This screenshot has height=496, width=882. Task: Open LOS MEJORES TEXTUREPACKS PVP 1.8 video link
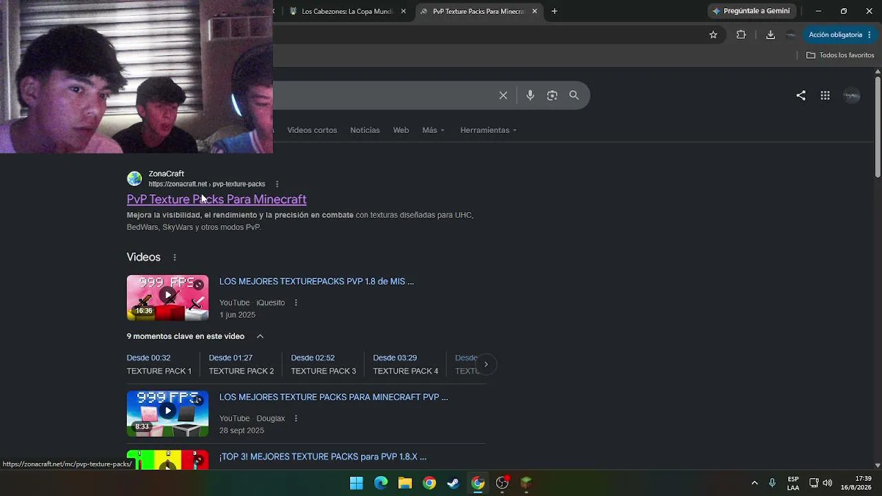316,281
